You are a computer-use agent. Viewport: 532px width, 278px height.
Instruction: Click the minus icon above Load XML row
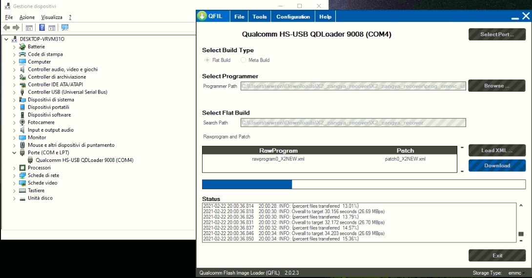(462, 147)
